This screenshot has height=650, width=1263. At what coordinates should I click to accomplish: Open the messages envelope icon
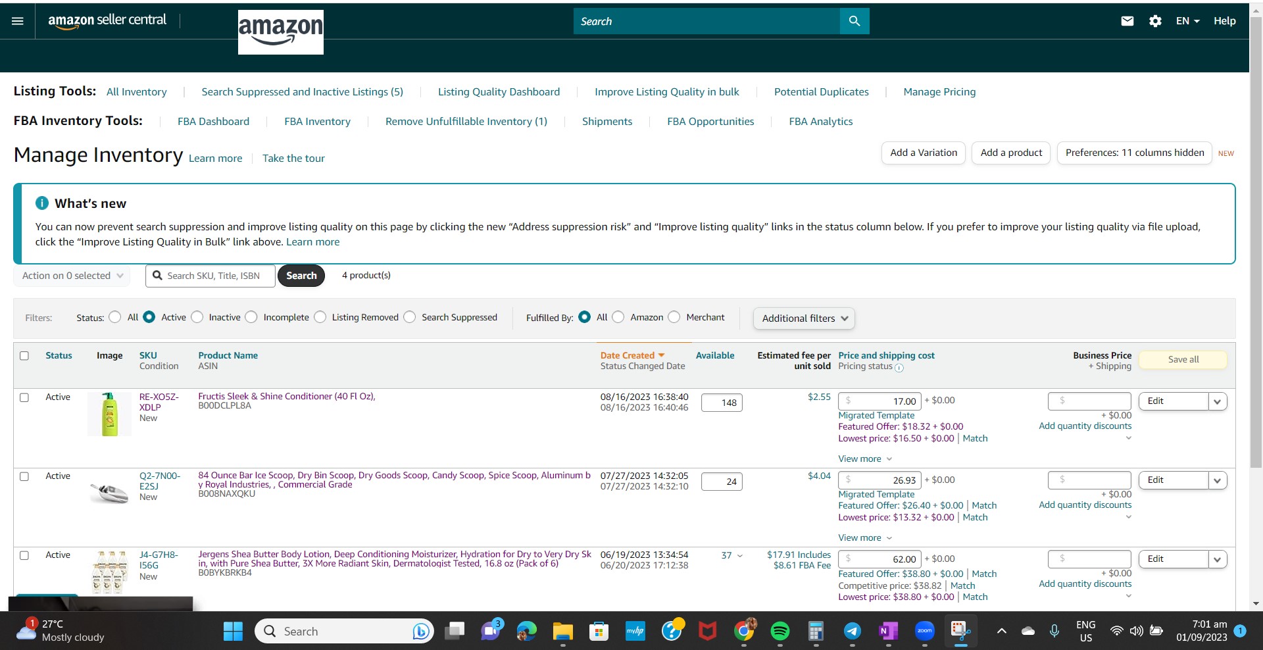[1127, 21]
